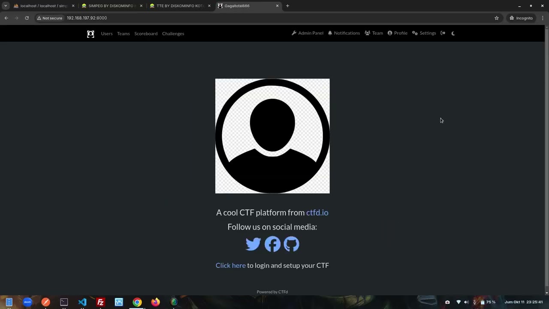Open the Admin Panel
549x309 pixels.
[x=308, y=33]
